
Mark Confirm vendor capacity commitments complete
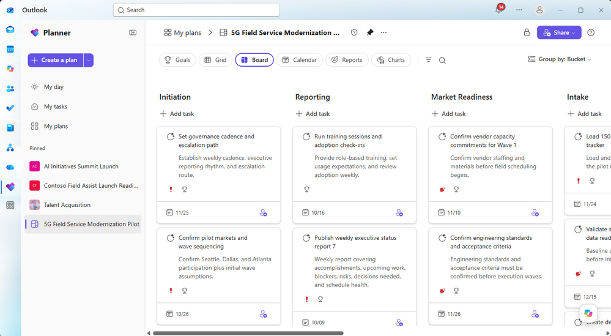coord(442,137)
